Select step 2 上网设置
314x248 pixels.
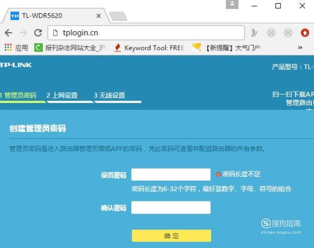(x=62, y=95)
